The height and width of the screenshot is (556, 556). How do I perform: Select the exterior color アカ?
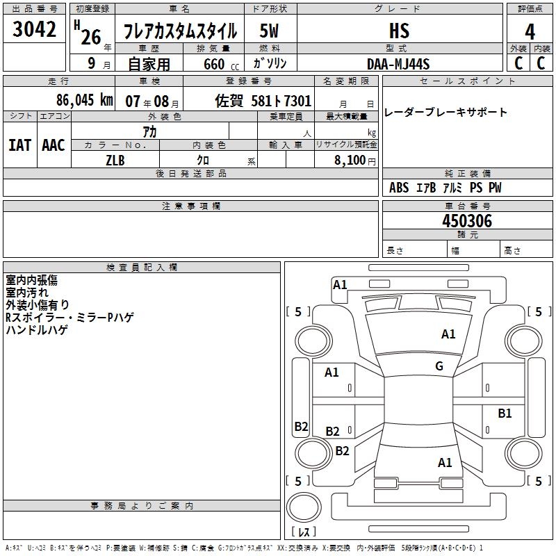(x=149, y=131)
